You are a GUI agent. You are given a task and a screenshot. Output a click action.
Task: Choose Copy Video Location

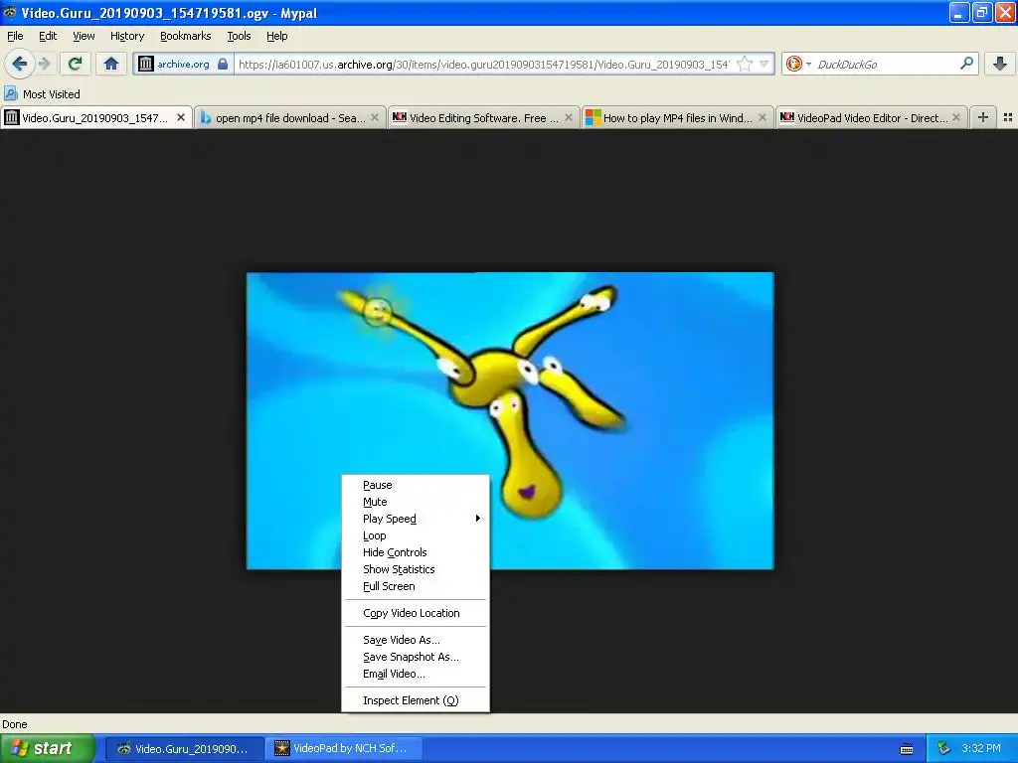click(416, 613)
